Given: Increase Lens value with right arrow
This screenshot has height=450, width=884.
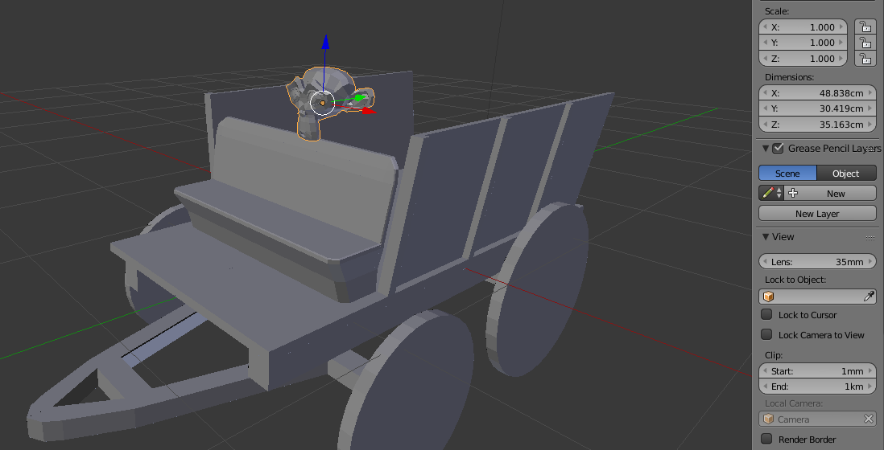Looking at the screenshot, I should [870, 262].
